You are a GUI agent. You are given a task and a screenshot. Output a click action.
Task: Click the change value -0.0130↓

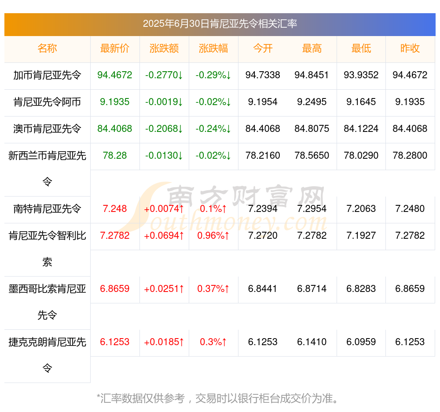[x=164, y=155]
